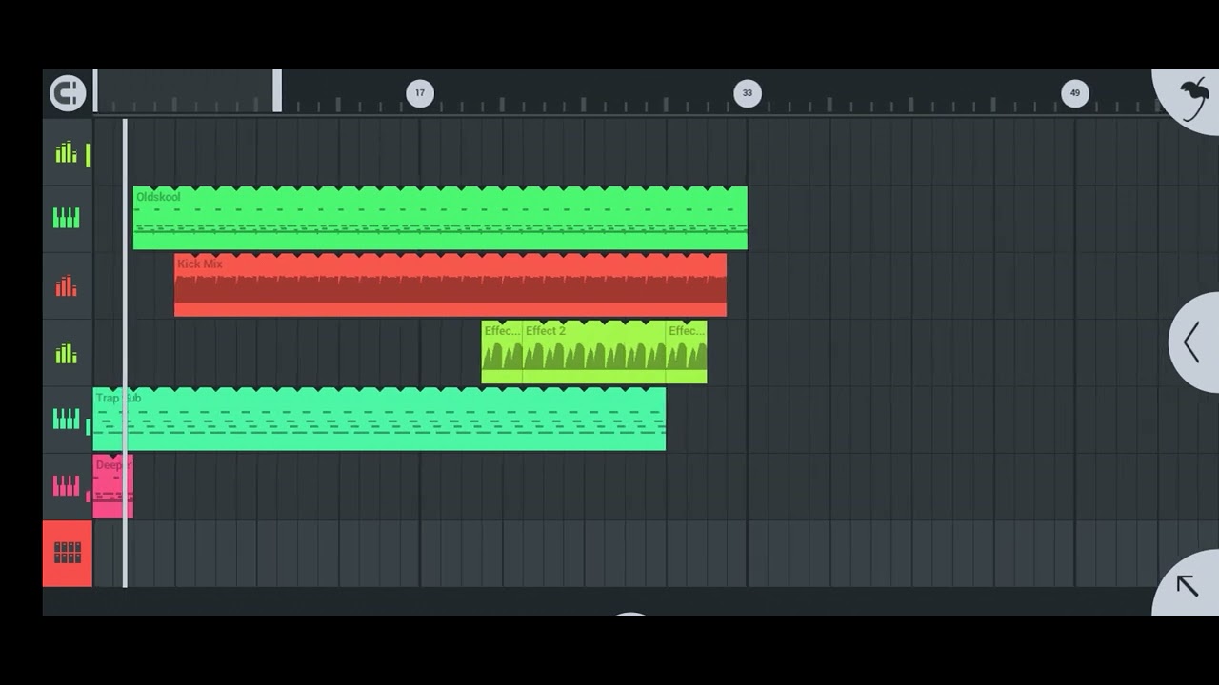
Task: Select the Oldskool track keyboard icon
Action: click(x=67, y=219)
